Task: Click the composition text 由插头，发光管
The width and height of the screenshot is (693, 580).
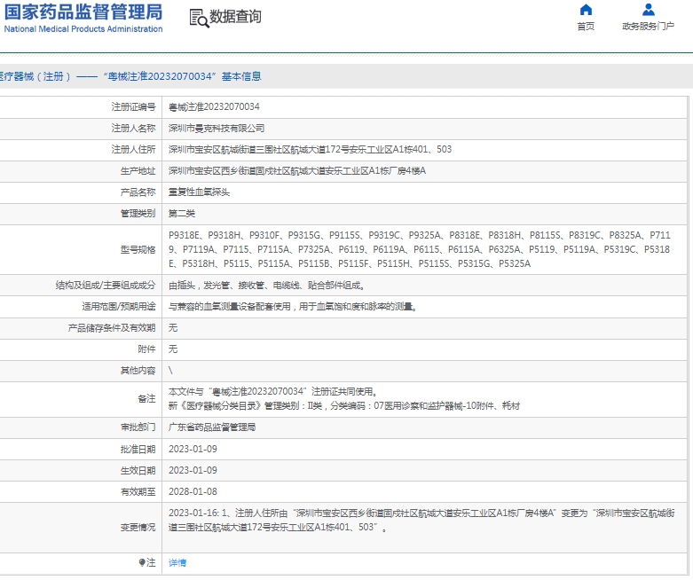Action: click(x=266, y=286)
